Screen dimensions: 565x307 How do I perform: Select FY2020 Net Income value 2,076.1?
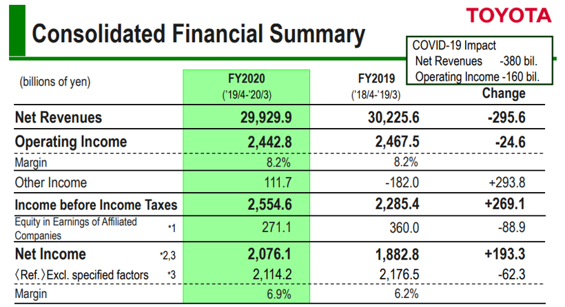(x=269, y=254)
